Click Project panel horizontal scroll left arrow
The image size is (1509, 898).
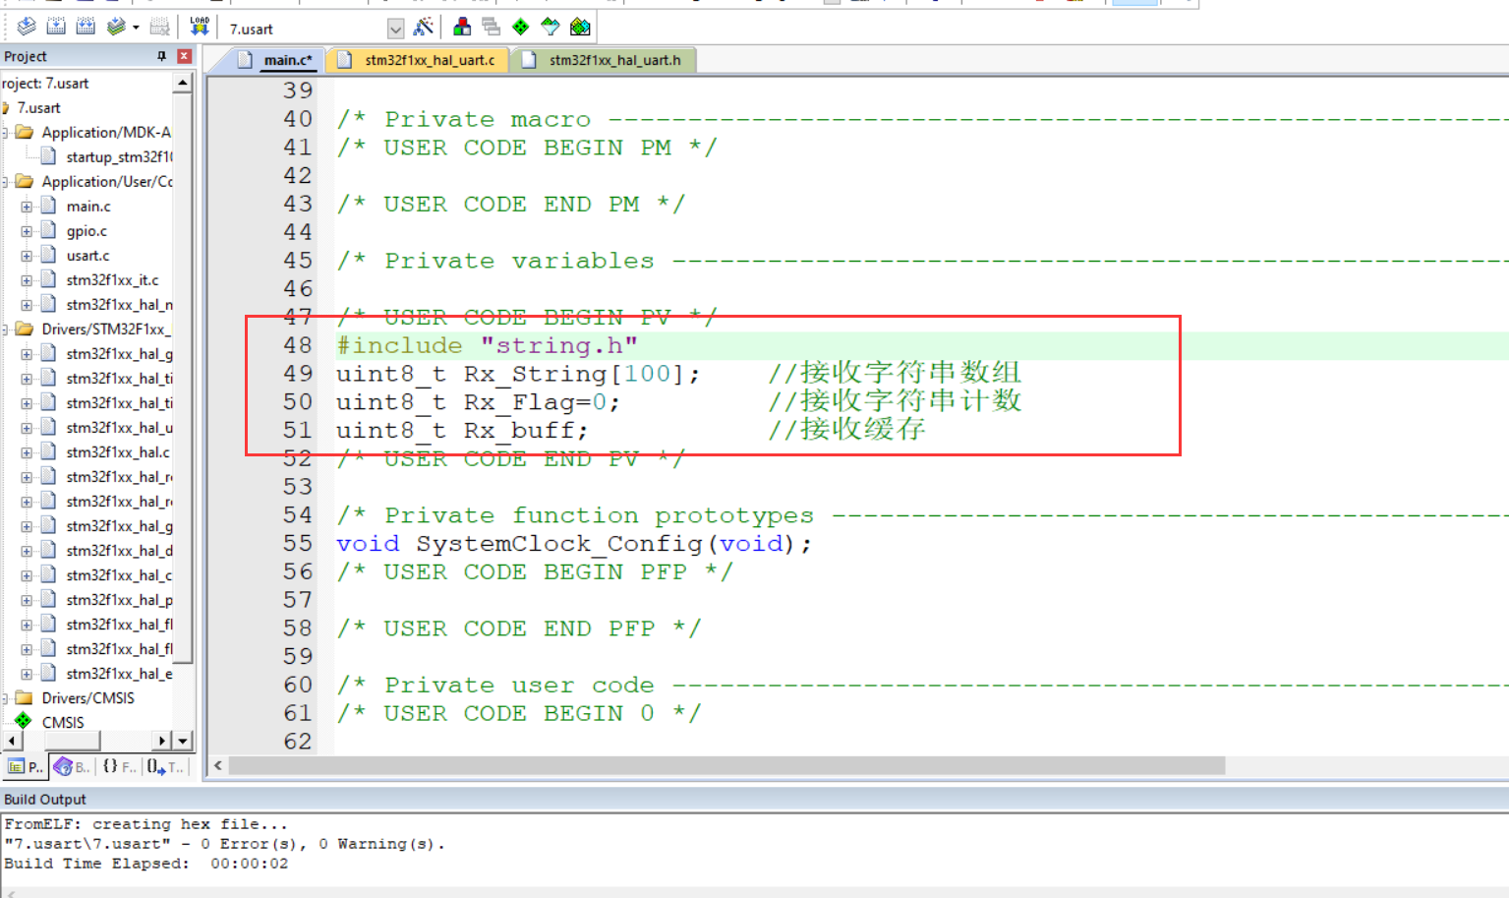(x=11, y=741)
